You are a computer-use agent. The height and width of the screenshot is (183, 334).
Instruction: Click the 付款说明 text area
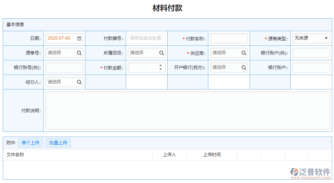(188, 110)
